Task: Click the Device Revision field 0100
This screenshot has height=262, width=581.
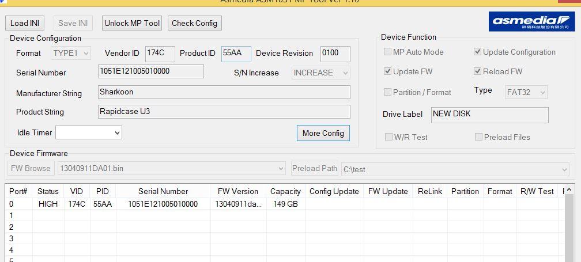Action: 335,54
